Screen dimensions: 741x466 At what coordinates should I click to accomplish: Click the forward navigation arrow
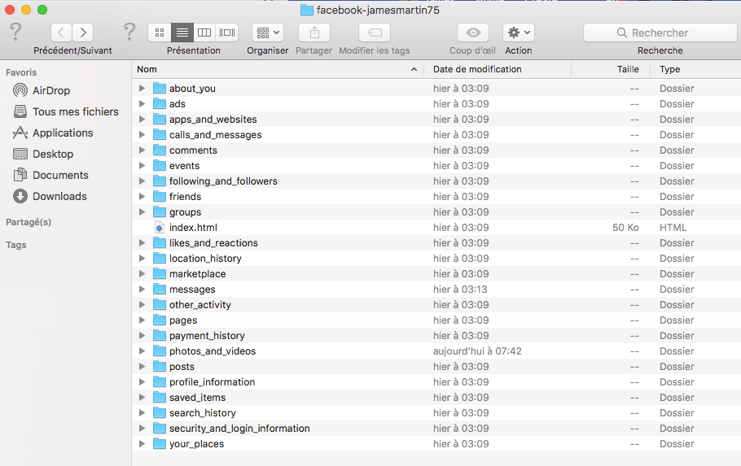click(82, 33)
